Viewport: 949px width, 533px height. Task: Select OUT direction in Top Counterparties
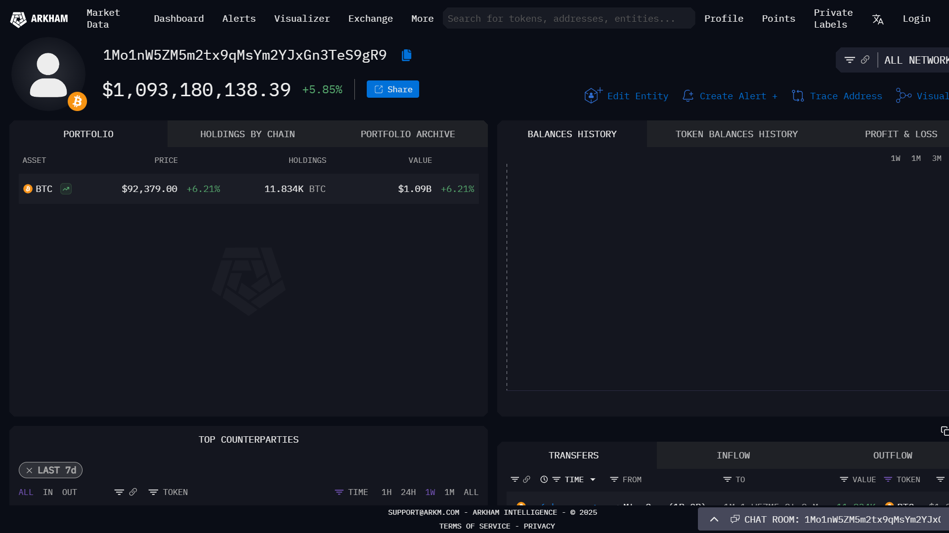[69, 492]
